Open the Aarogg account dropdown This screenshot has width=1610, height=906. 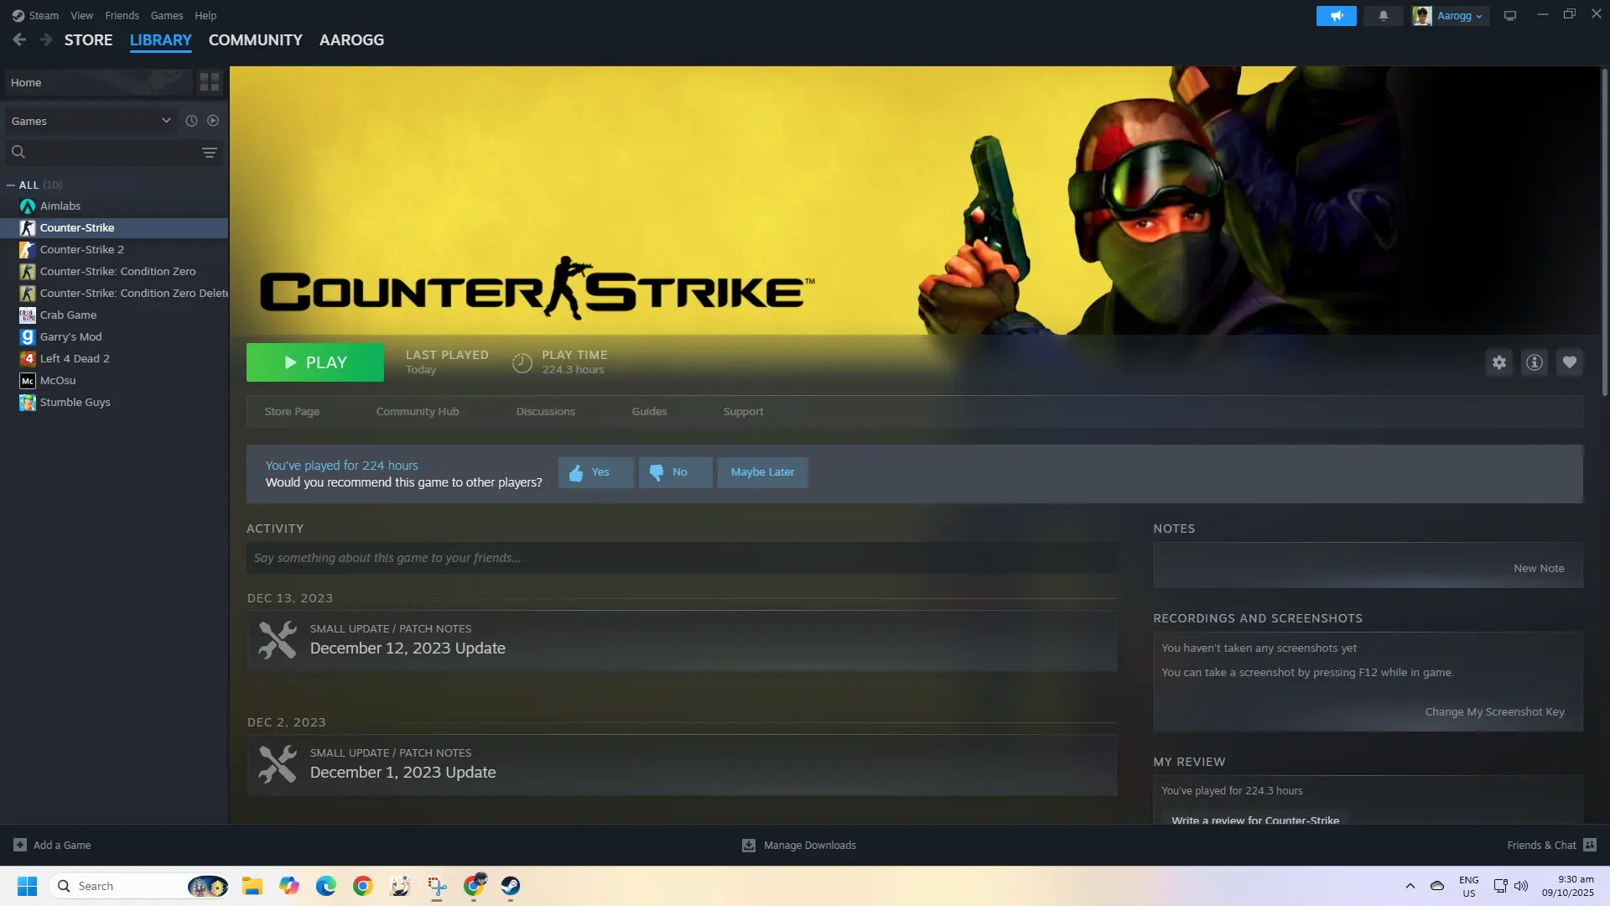click(x=1459, y=16)
